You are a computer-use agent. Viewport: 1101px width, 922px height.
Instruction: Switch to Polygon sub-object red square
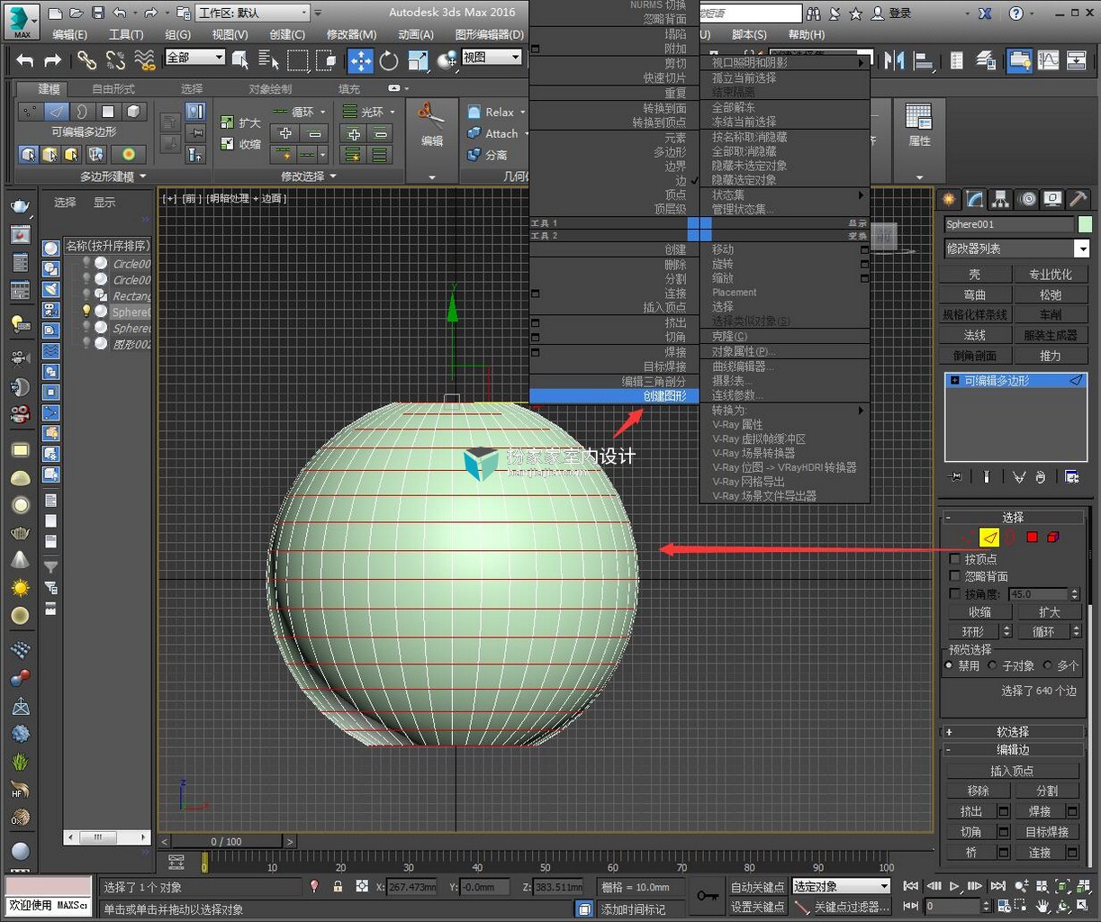[1032, 537]
